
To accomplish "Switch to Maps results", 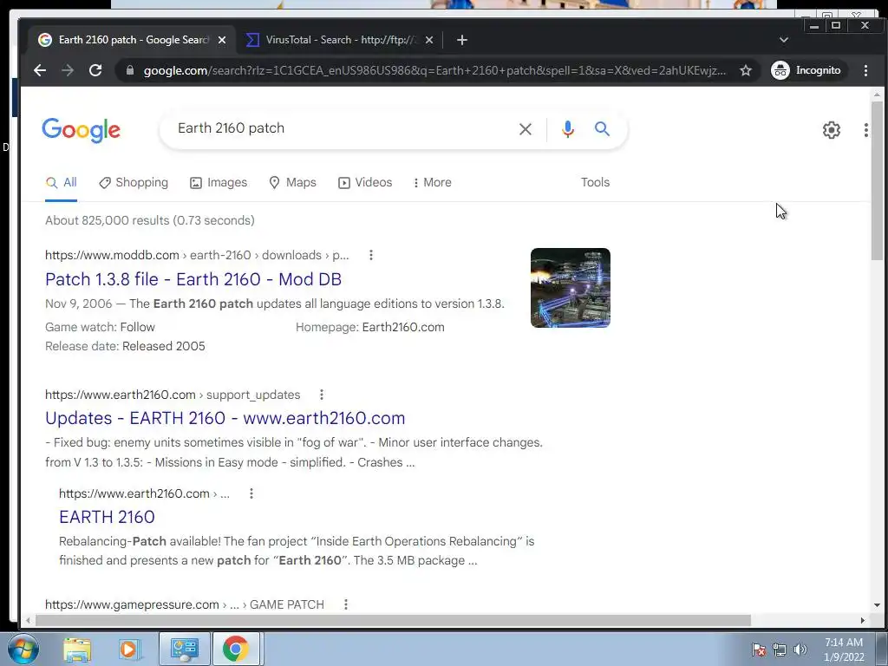I will [x=293, y=183].
